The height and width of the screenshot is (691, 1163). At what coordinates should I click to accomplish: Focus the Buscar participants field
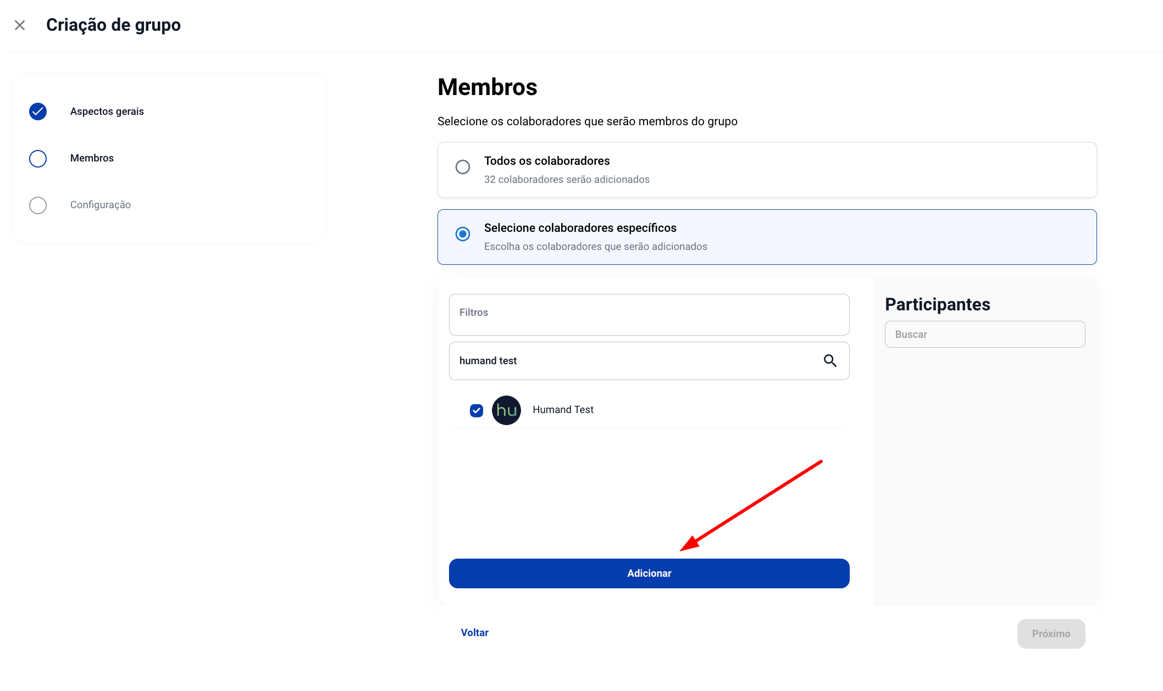(x=984, y=335)
